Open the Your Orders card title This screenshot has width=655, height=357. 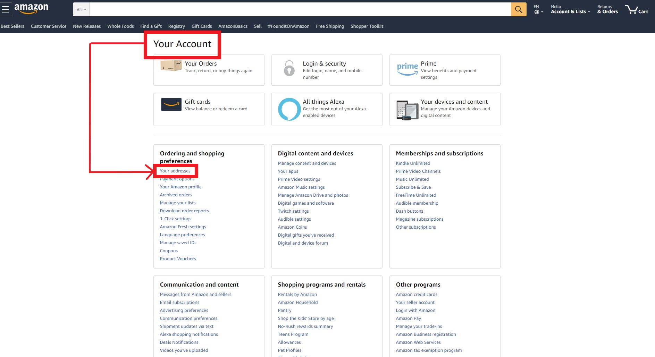point(201,63)
